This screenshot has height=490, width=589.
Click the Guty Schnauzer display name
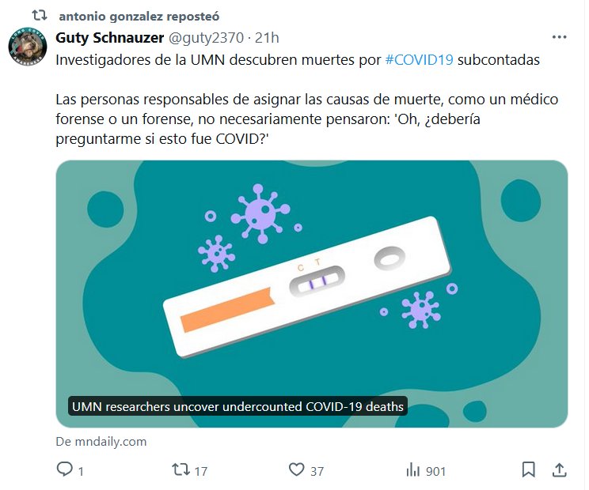110,38
